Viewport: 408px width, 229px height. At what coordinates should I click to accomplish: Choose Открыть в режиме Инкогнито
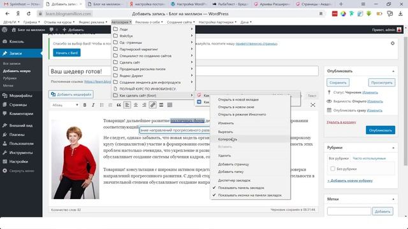[242, 114]
